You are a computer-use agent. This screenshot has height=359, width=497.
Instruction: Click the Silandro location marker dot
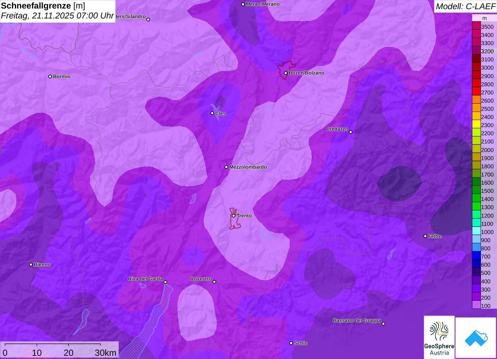pyautogui.click(x=148, y=20)
